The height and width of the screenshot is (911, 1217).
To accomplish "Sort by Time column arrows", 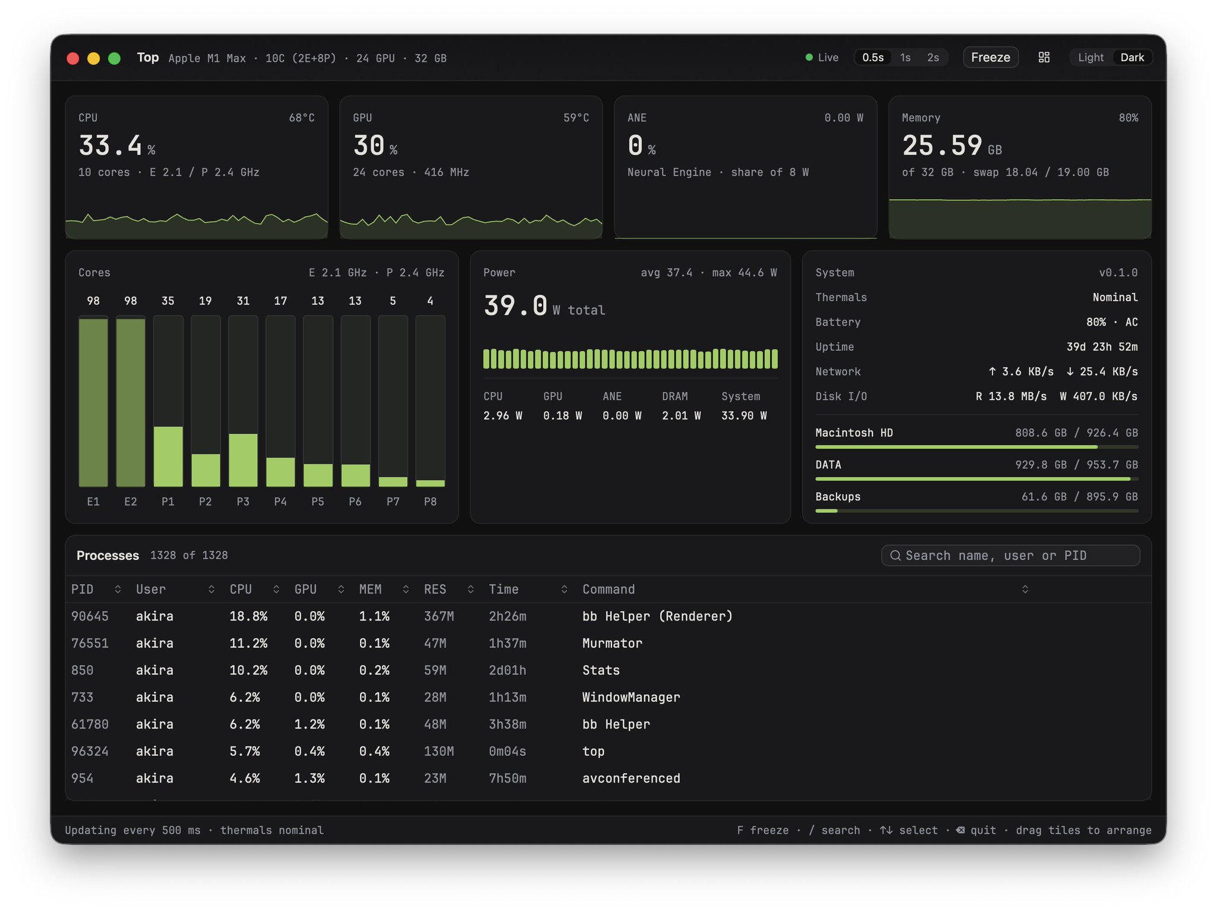I will 565,589.
